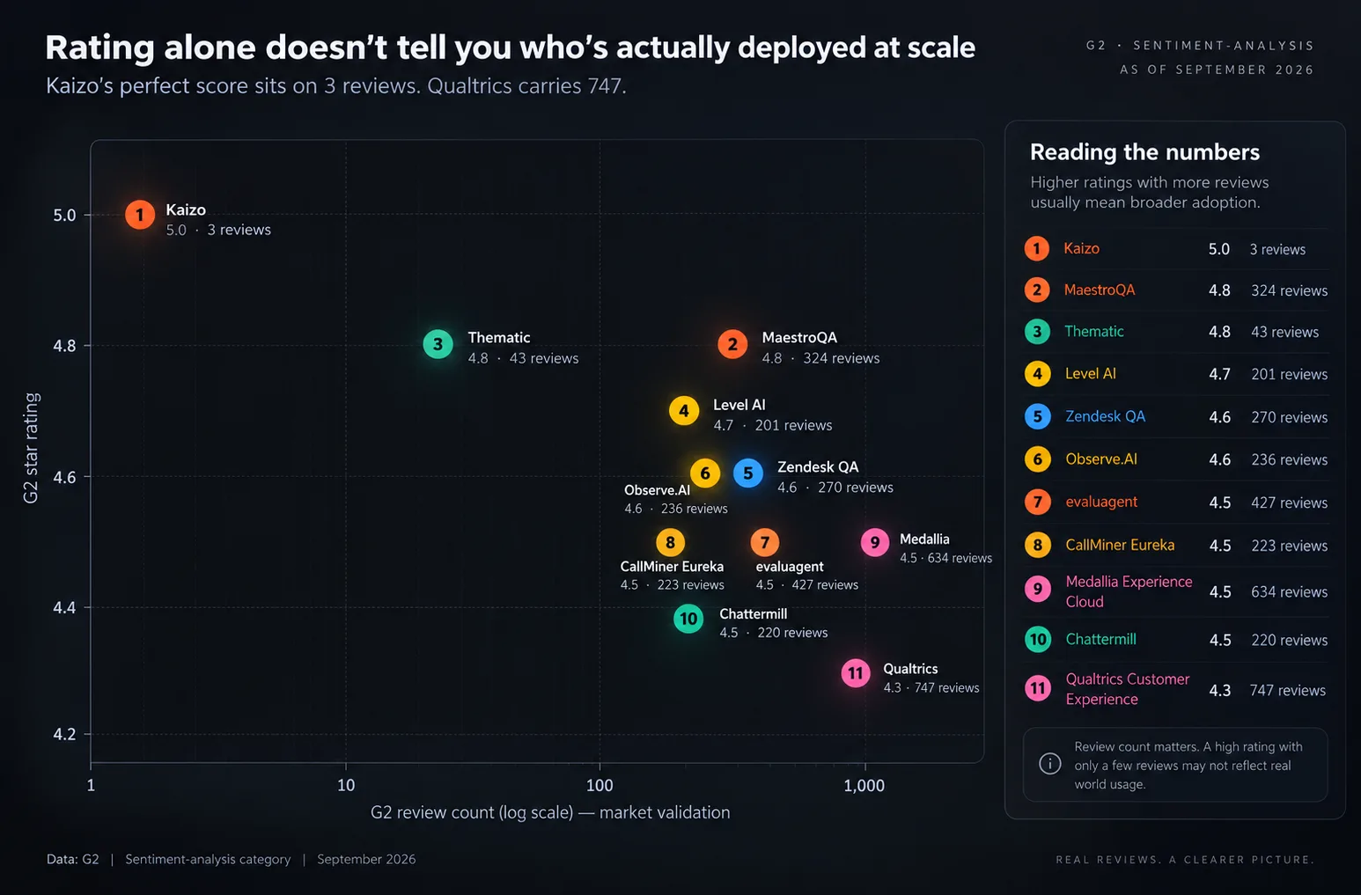Click 'September 2026' in the footer
The image size is (1361, 895).
coord(366,860)
